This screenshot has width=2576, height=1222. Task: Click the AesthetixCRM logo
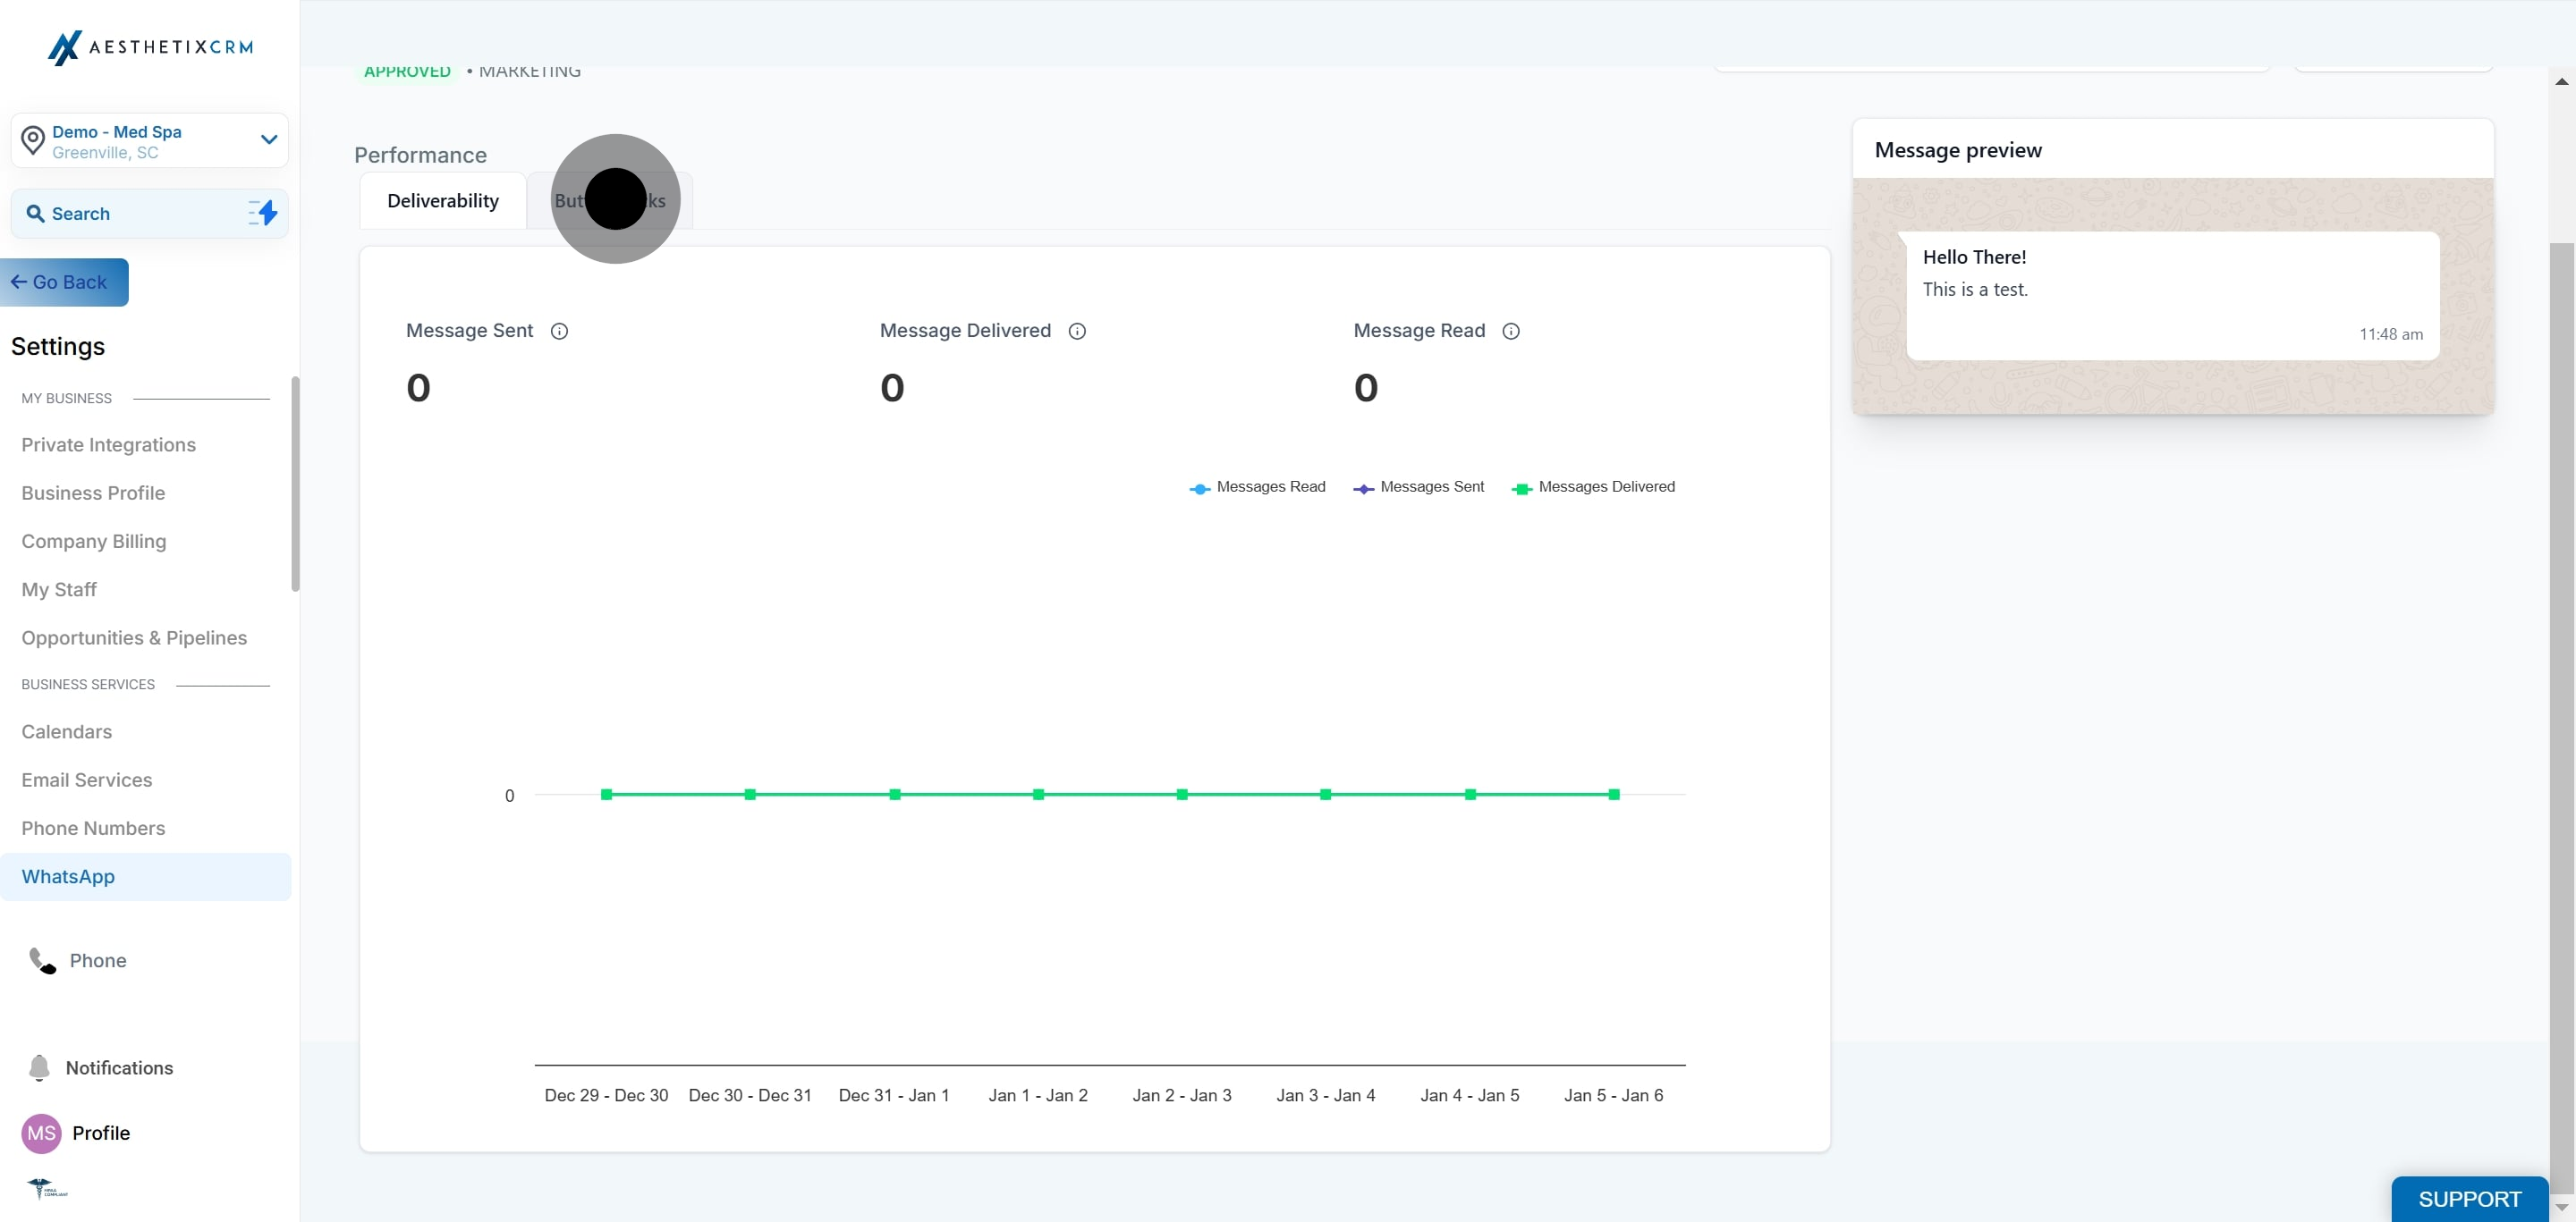(151, 47)
